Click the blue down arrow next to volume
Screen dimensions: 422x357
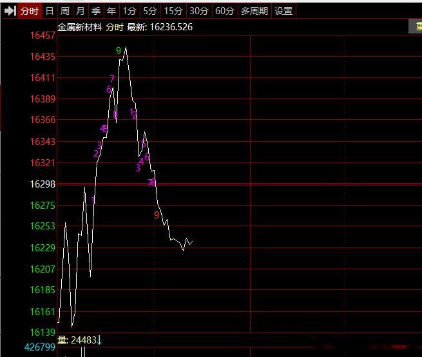point(99,340)
